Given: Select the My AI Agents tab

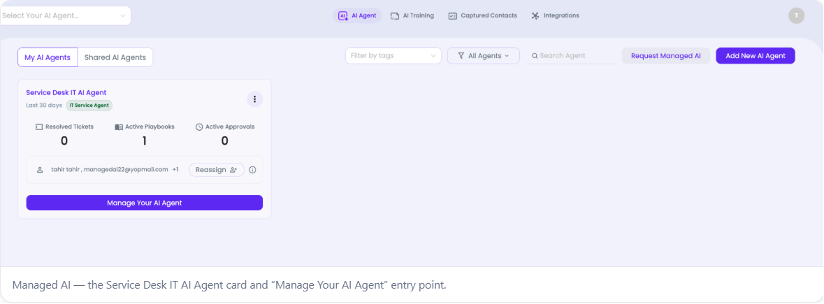Looking at the screenshot, I should 48,57.
